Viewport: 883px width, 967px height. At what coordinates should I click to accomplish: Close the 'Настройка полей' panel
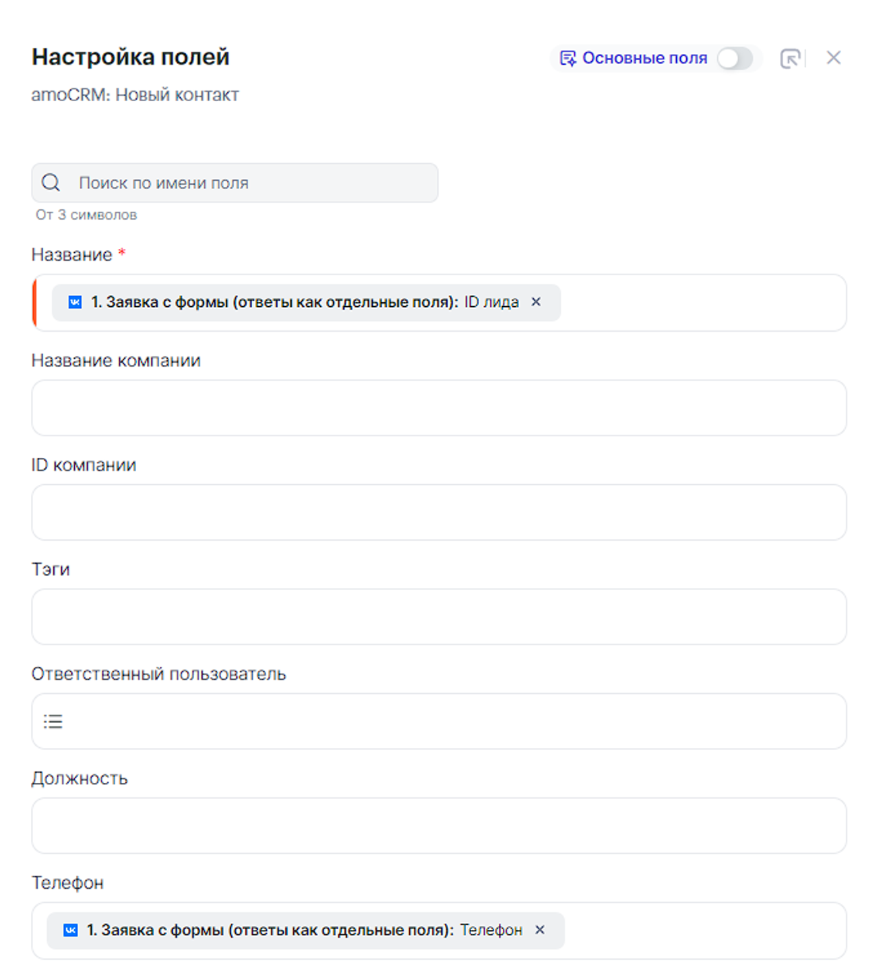[834, 58]
